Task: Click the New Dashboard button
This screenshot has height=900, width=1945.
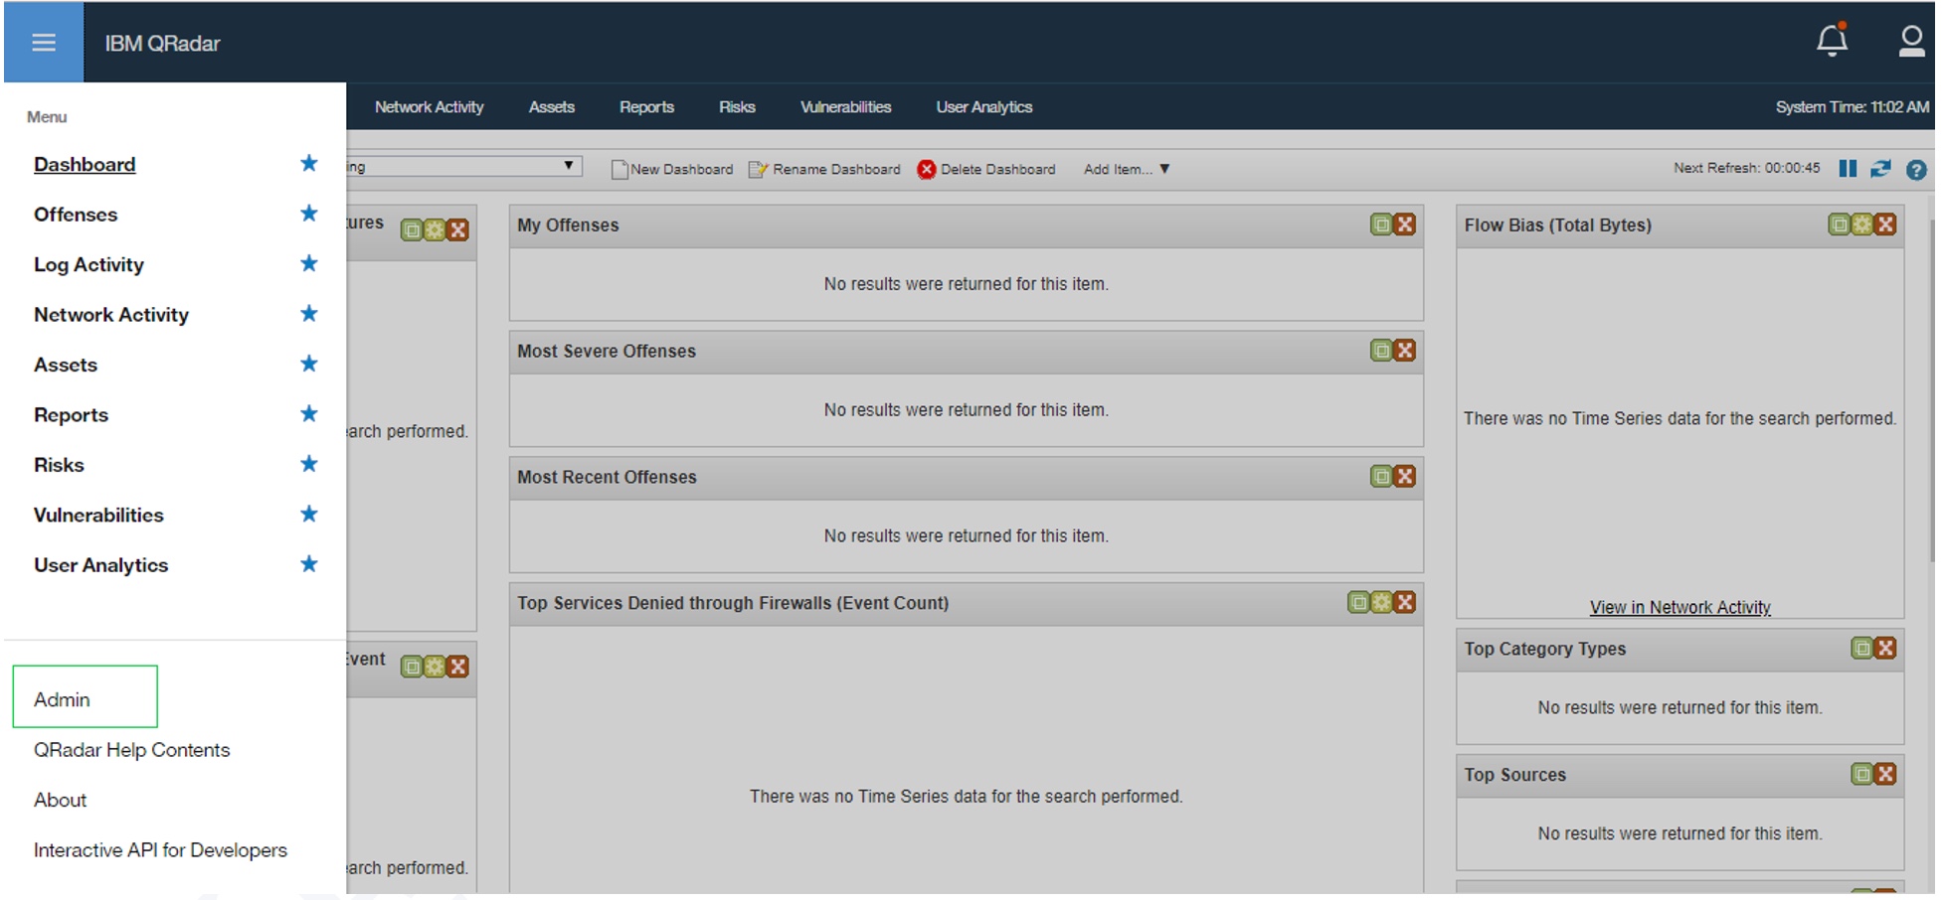Action: (672, 169)
